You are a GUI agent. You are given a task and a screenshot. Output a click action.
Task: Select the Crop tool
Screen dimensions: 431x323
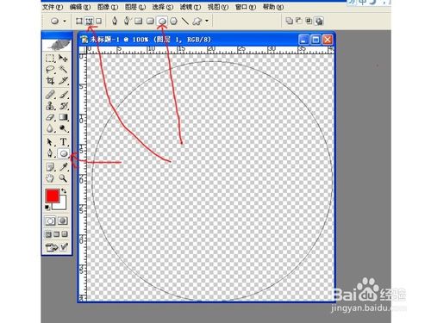[x=50, y=81]
